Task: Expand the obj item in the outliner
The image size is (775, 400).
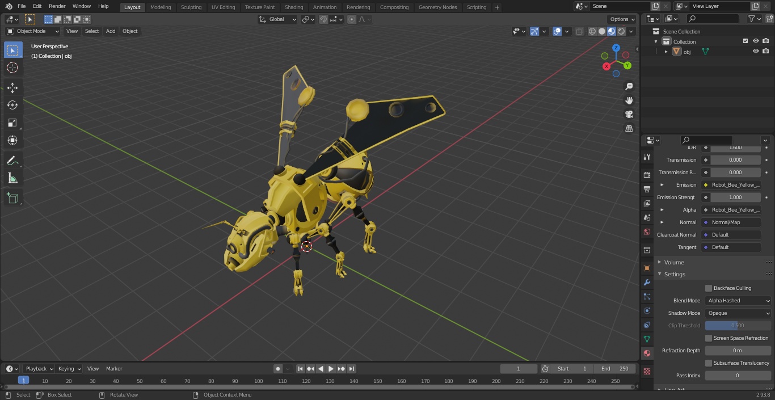Action: point(666,52)
